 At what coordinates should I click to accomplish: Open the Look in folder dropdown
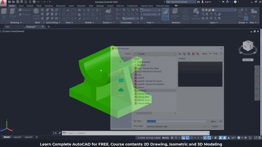click(x=155, y=54)
